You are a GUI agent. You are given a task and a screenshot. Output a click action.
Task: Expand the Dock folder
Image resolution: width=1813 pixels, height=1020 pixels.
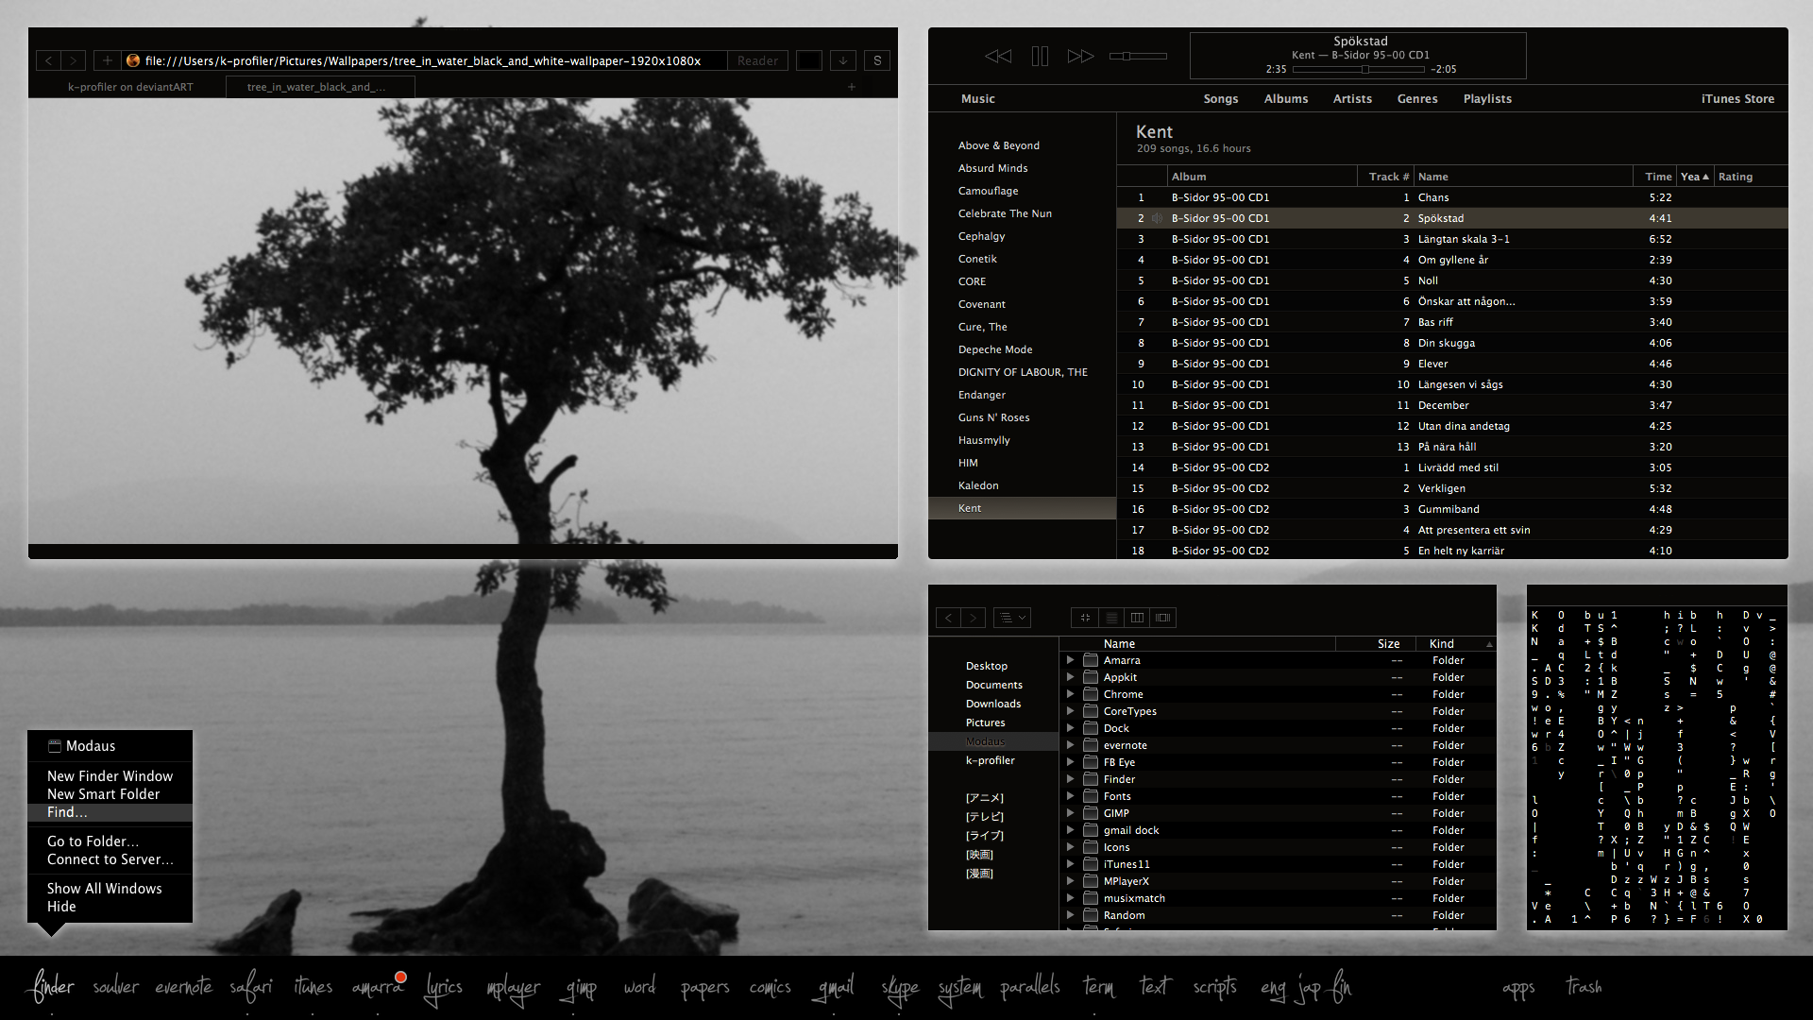pyautogui.click(x=1070, y=728)
